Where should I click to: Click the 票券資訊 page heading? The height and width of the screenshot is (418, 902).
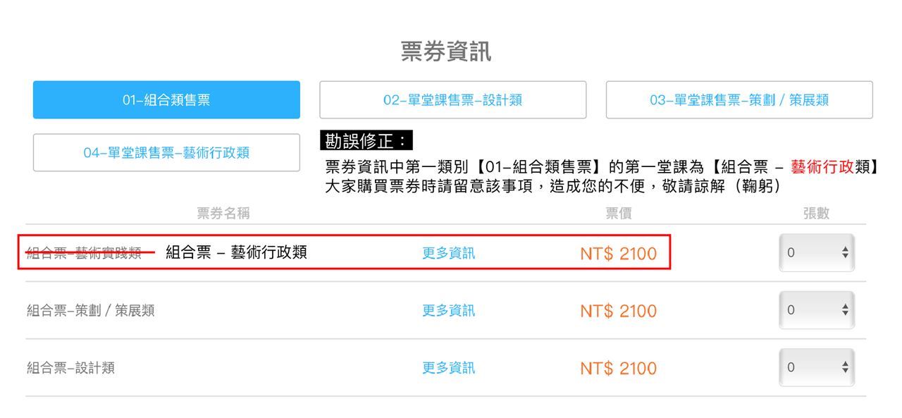[446, 52]
